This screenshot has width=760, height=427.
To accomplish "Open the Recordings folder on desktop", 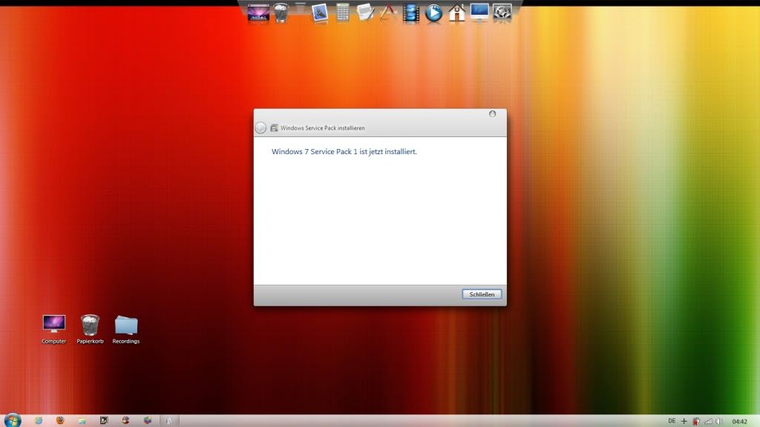I will [x=126, y=329].
